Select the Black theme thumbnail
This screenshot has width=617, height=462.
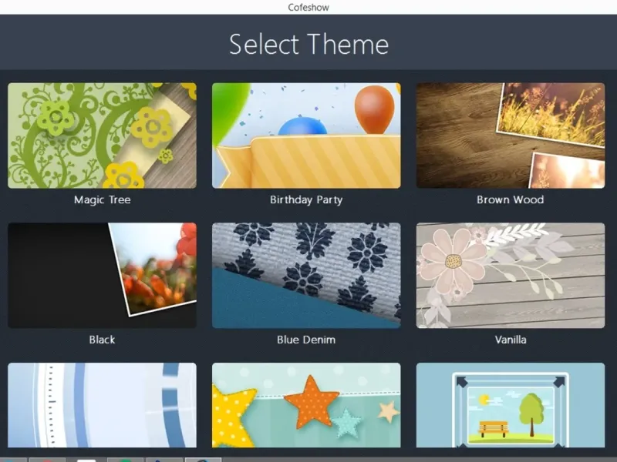(102, 276)
